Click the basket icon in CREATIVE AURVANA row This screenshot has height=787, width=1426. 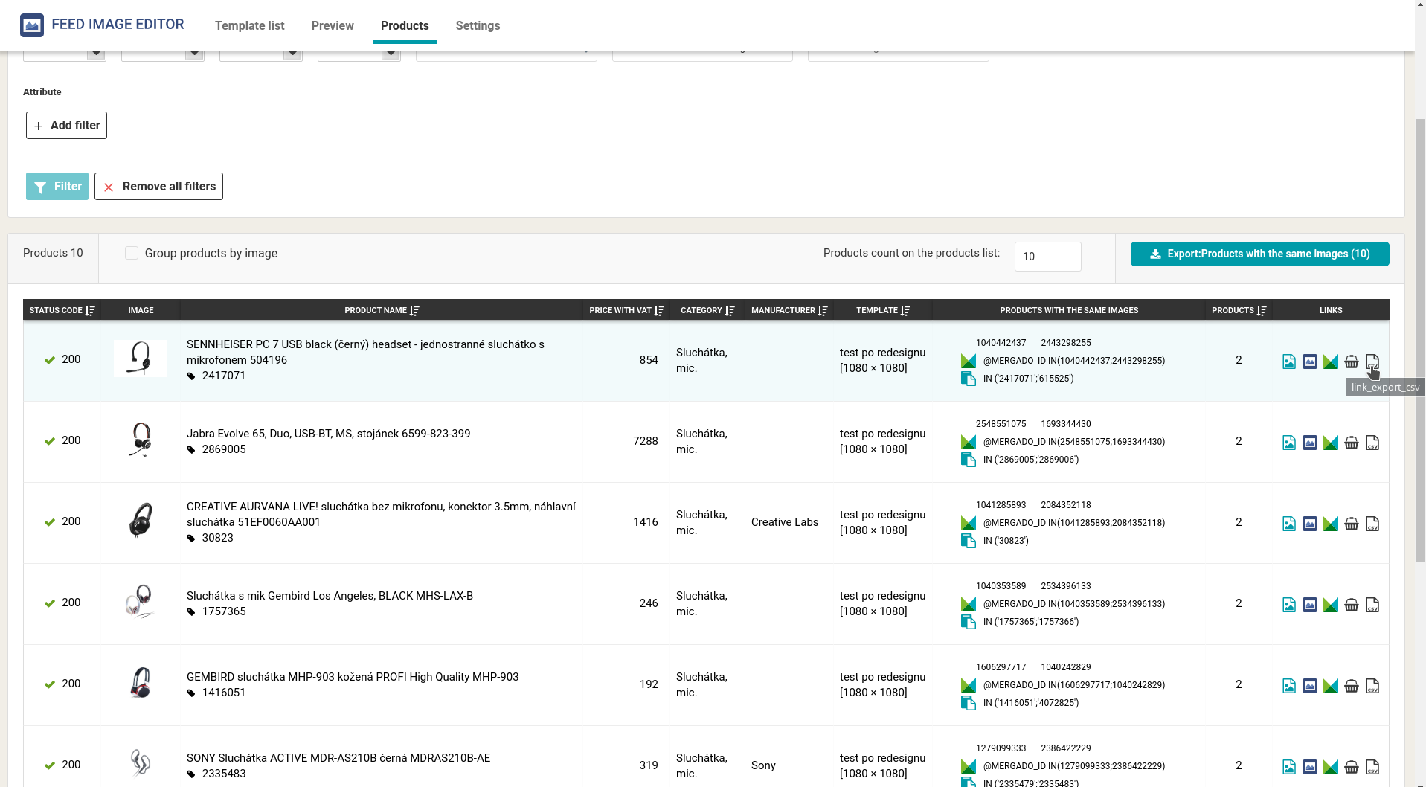coord(1352,524)
